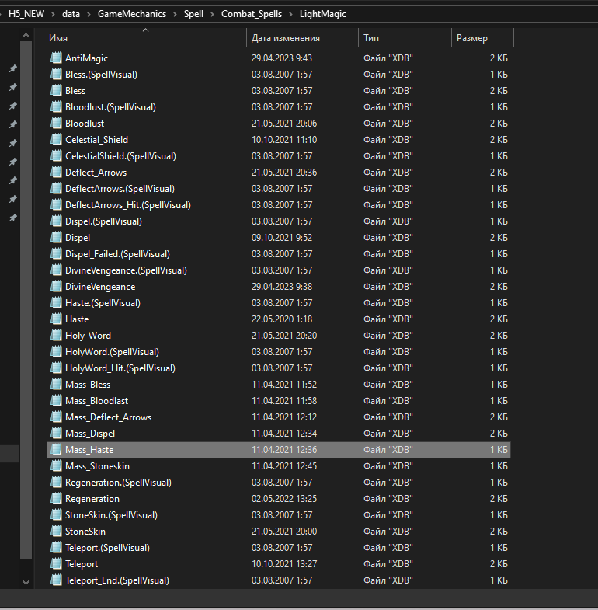Image resolution: width=598 pixels, height=610 pixels.
Task: Go to Spell folder in breadcrumb
Action: [x=193, y=14]
